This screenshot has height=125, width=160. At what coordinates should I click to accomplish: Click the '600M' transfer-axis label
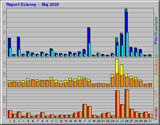coord(4,100)
